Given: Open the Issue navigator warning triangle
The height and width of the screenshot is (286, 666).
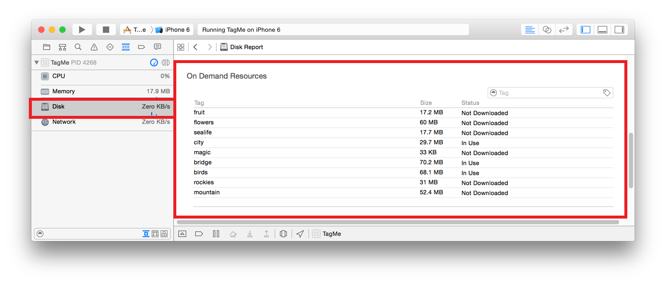Looking at the screenshot, I should [x=94, y=47].
